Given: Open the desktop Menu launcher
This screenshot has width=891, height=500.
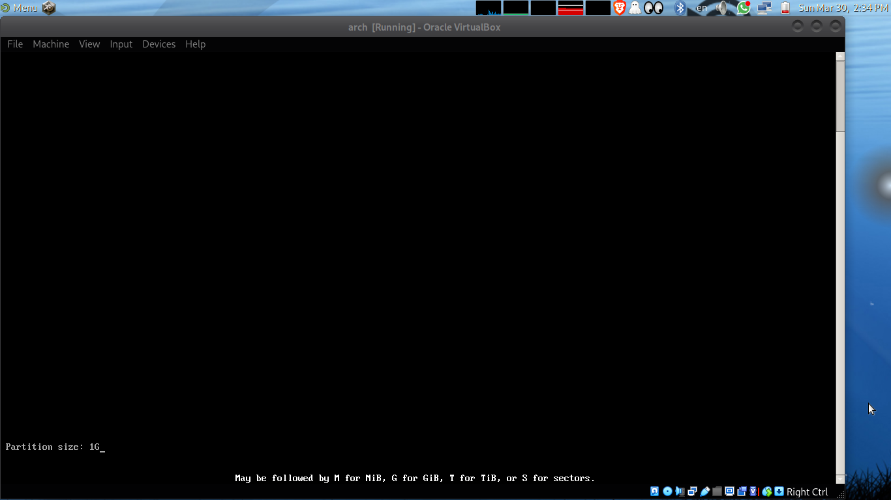Looking at the screenshot, I should pos(20,8).
